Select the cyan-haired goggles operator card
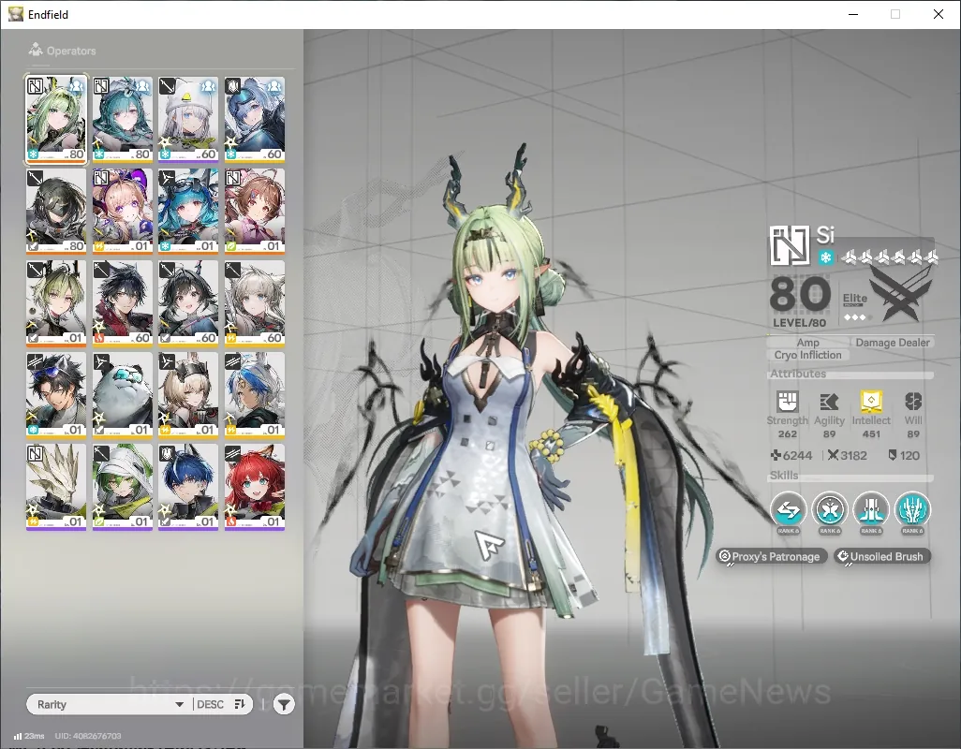 pyautogui.click(x=188, y=212)
